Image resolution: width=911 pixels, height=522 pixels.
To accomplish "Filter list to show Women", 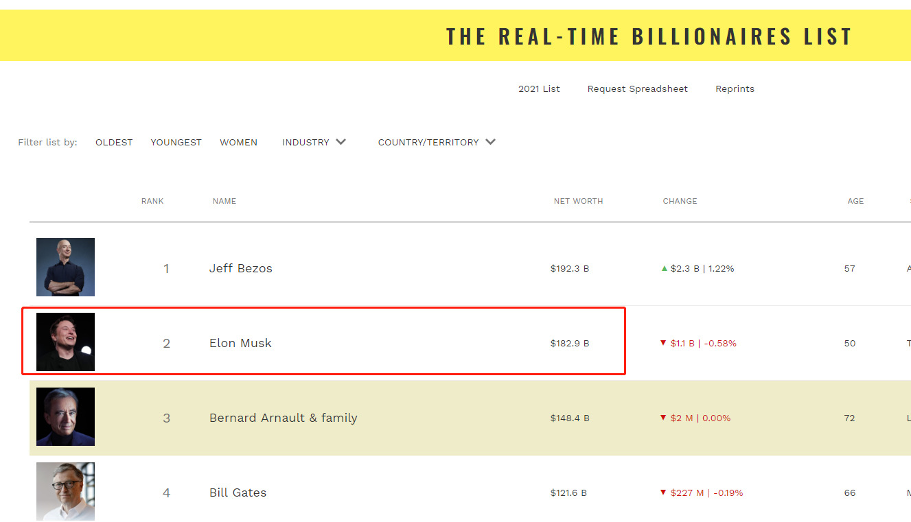I will [238, 142].
